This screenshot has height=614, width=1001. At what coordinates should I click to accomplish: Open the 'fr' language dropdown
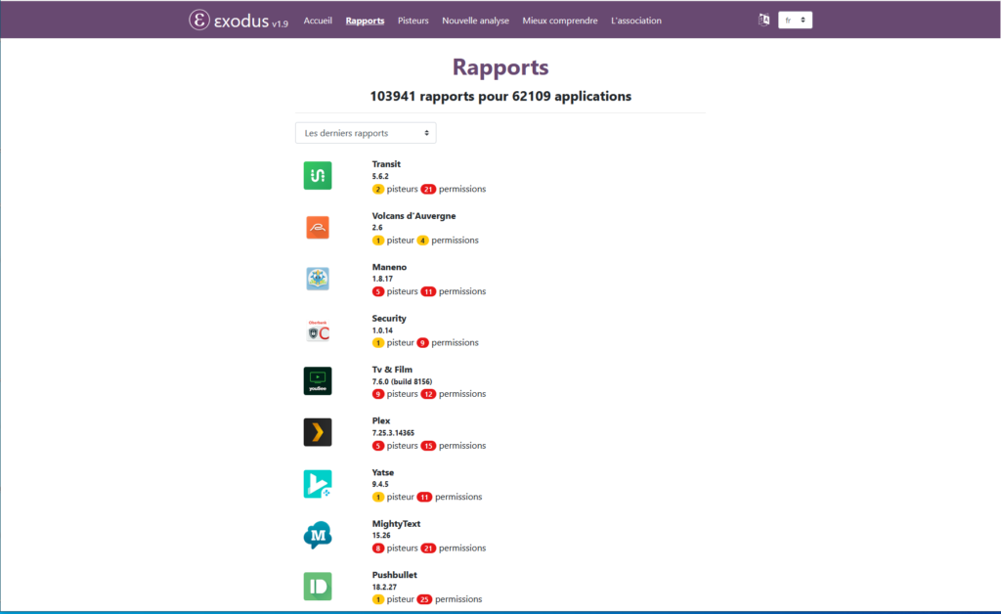click(795, 20)
